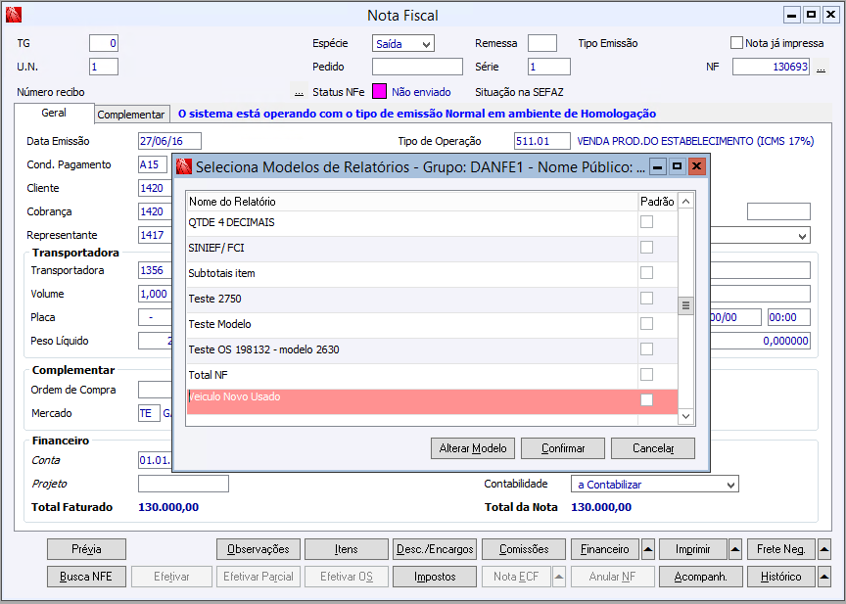Click the Série input field
846x604 pixels.
click(548, 67)
